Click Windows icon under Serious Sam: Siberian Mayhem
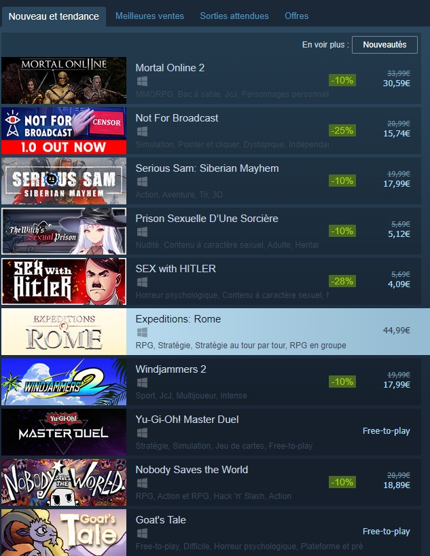The image size is (430, 556). tap(142, 182)
